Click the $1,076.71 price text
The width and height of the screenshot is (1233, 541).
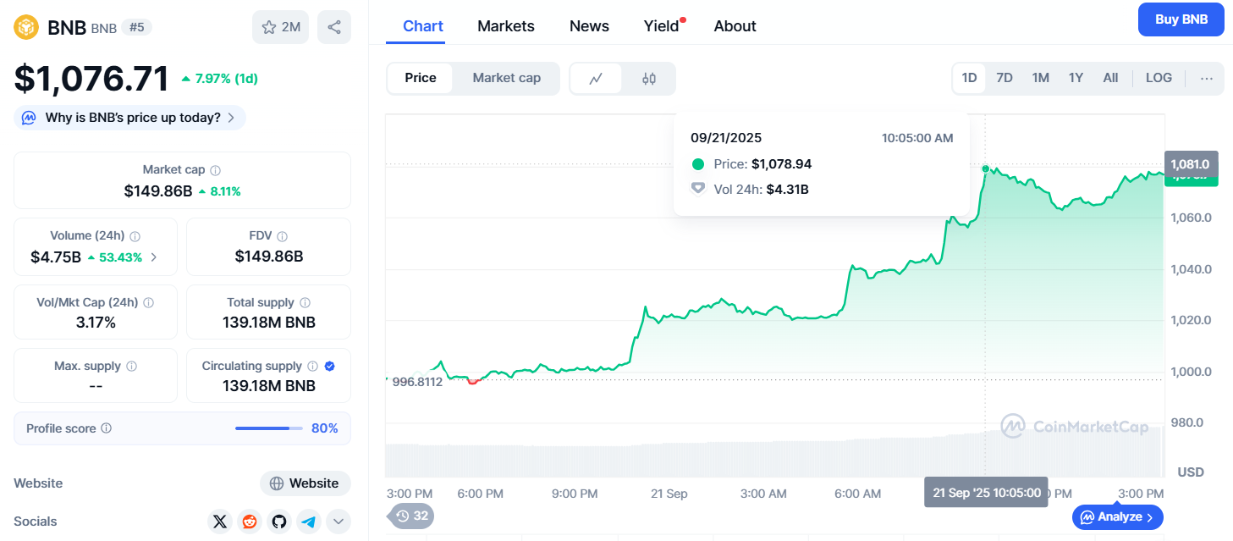pyautogui.click(x=91, y=79)
